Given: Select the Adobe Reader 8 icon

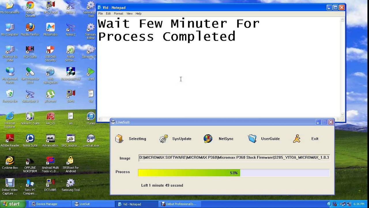Looking at the screenshot, I should 10,142.
